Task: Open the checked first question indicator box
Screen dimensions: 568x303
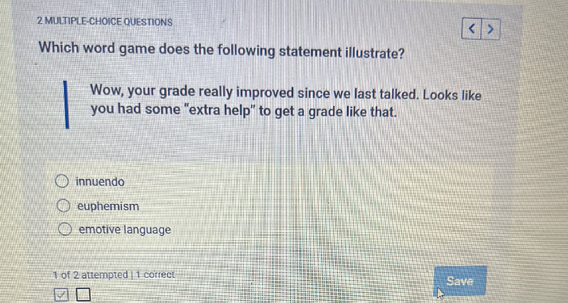Action: coord(61,295)
